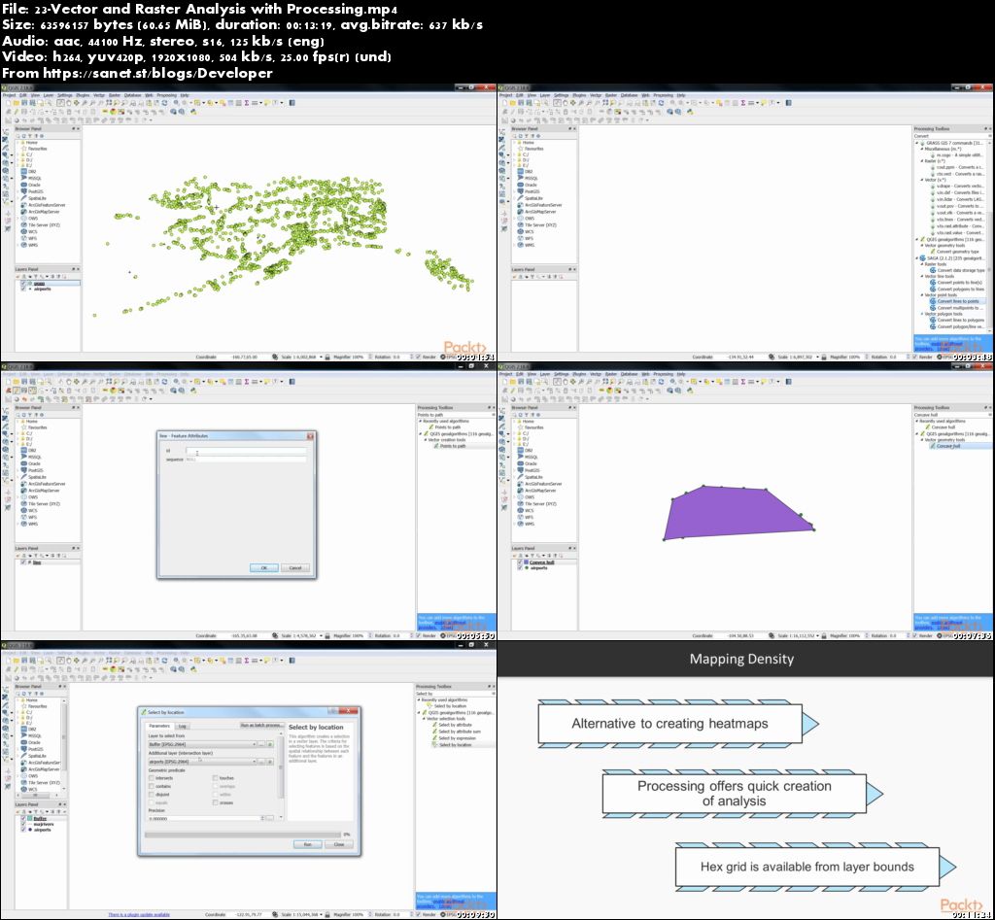Click the 0% progress bar in Select by location
995x920 pixels.
tap(242, 835)
